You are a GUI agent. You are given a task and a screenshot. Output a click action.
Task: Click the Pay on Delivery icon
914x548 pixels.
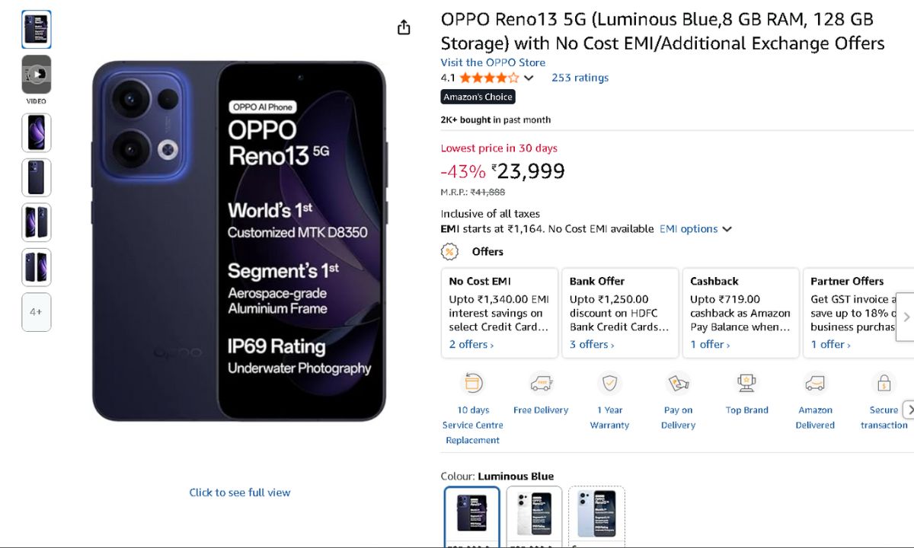[678, 384]
